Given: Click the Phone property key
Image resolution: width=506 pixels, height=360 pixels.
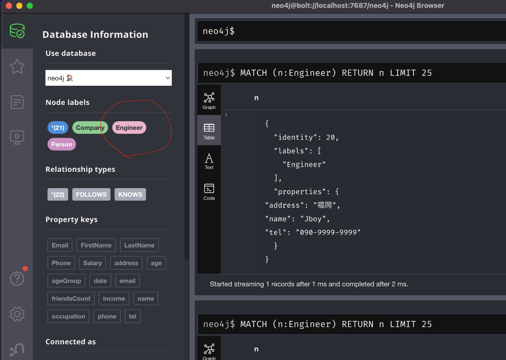Looking at the screenshot, I should (61, 263).
